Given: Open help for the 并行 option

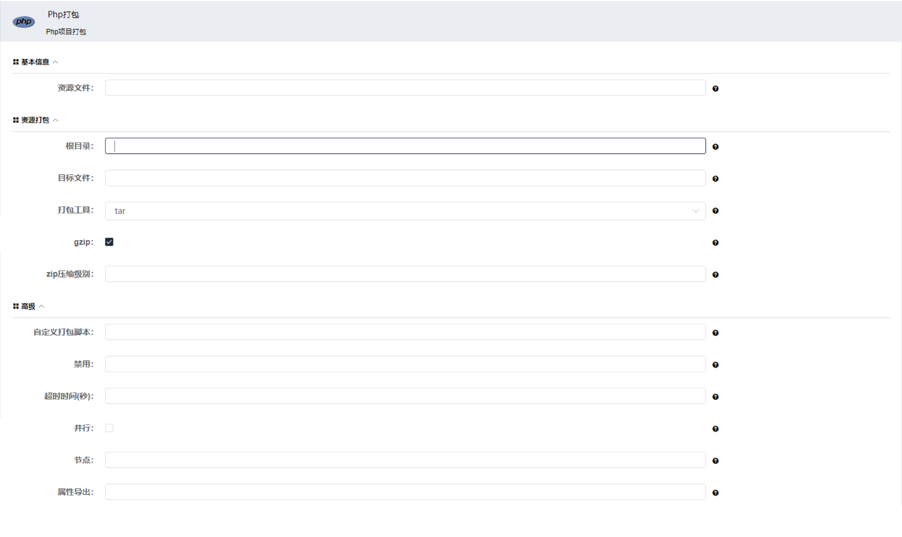Looking at the screenshot, I should click(x=716, y=428).
